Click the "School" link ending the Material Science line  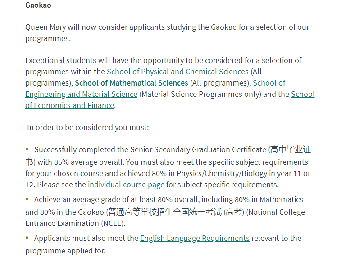(303, 94)
